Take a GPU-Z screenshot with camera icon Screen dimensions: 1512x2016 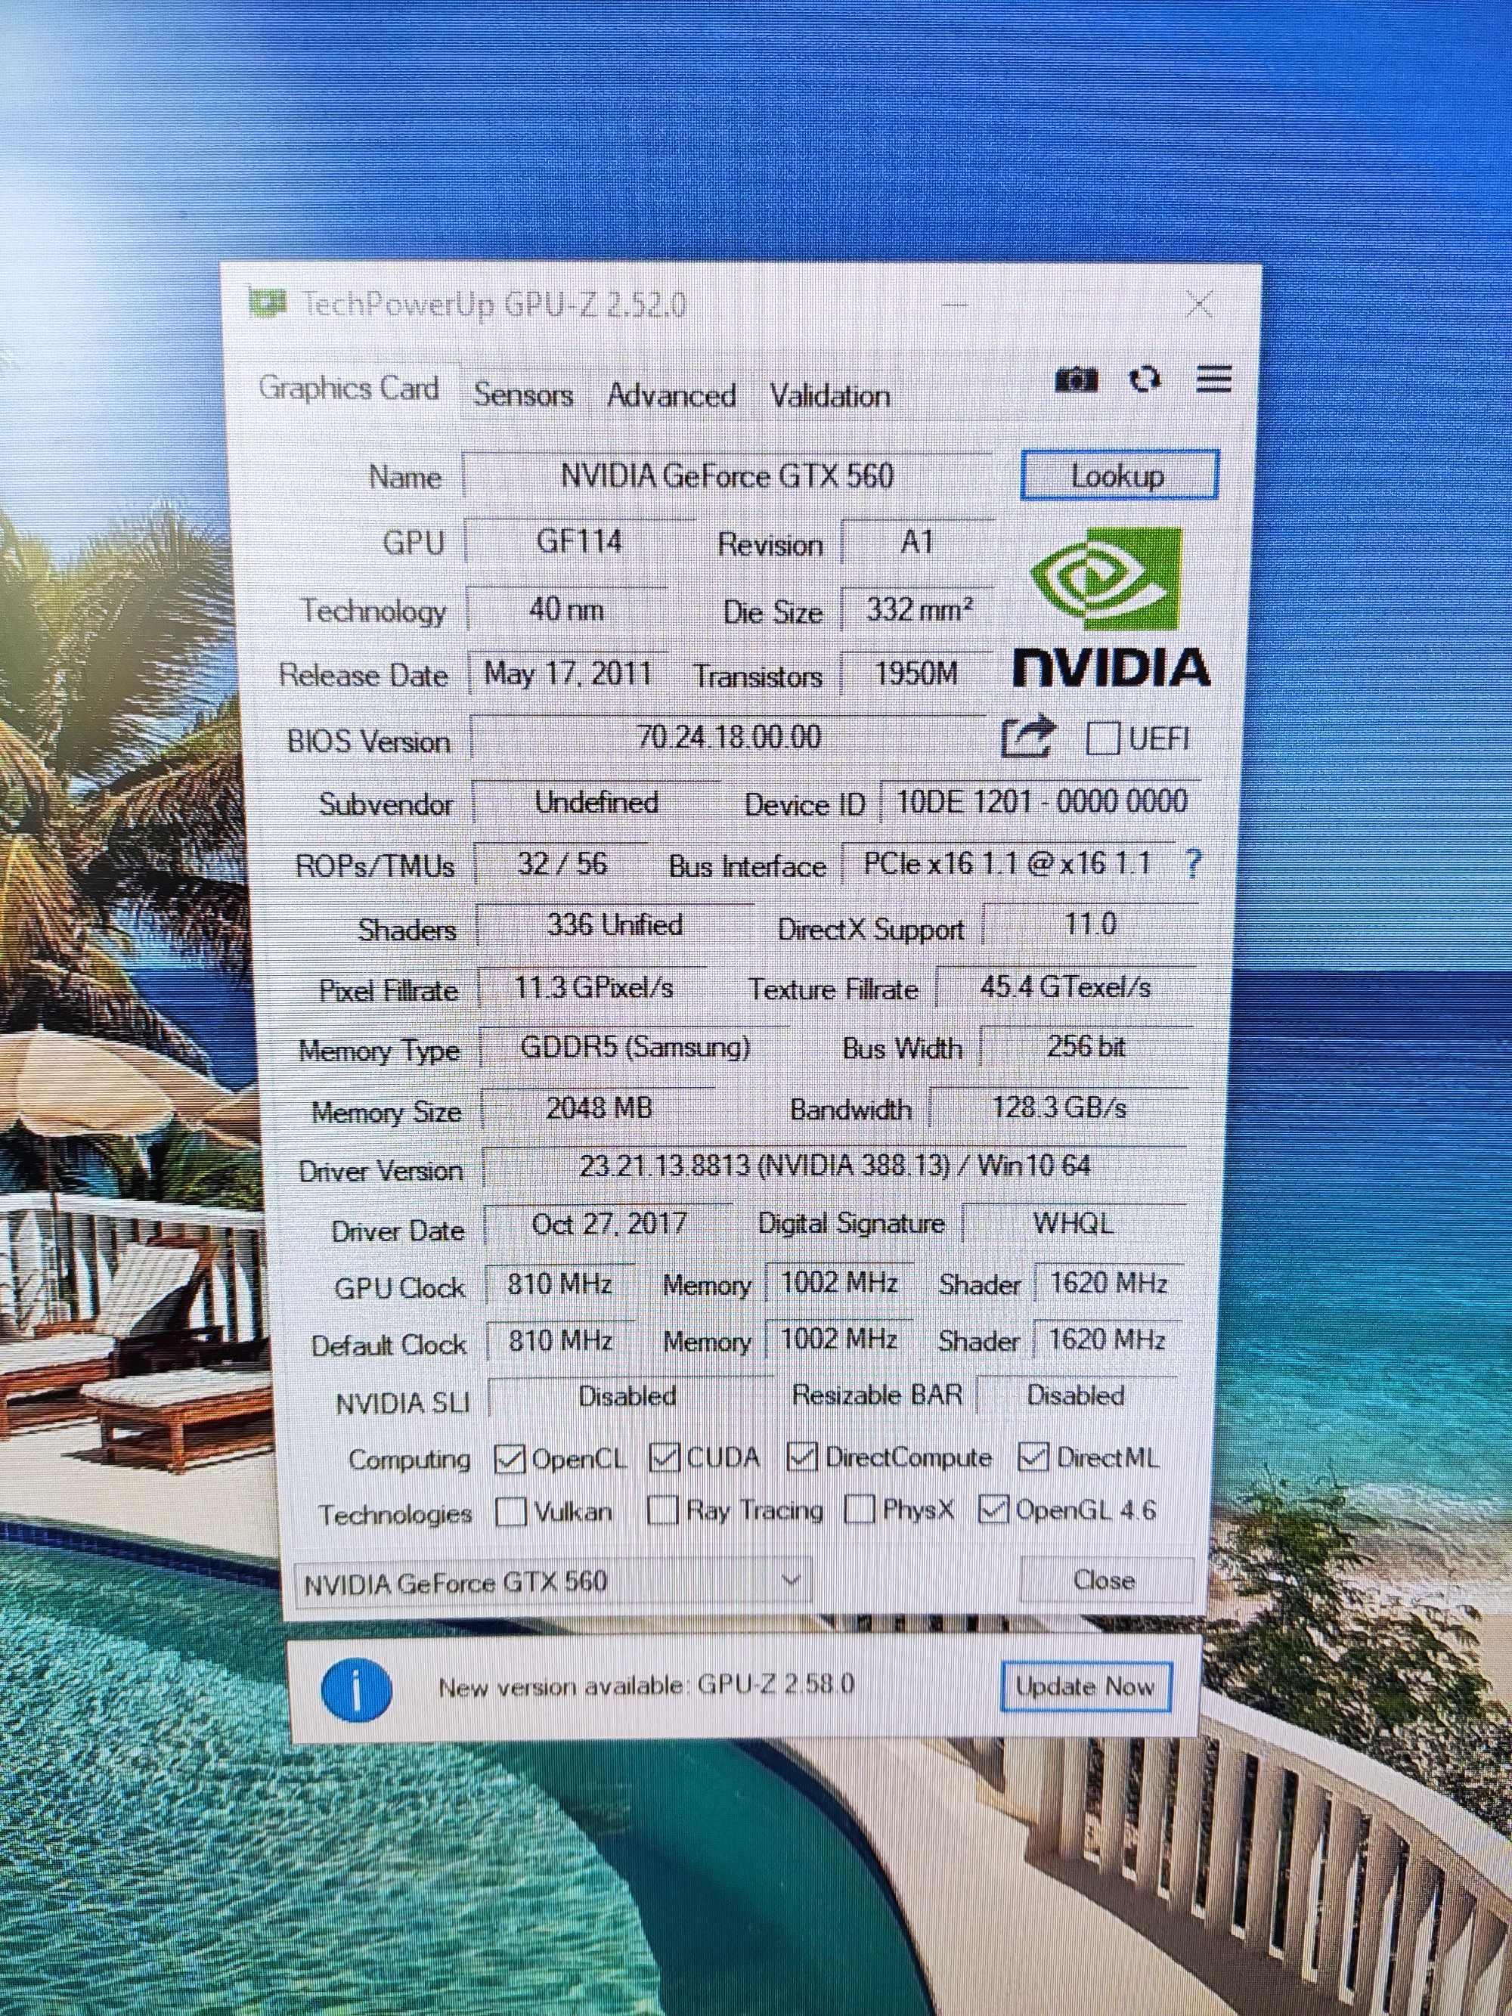tap(1076, 378)
